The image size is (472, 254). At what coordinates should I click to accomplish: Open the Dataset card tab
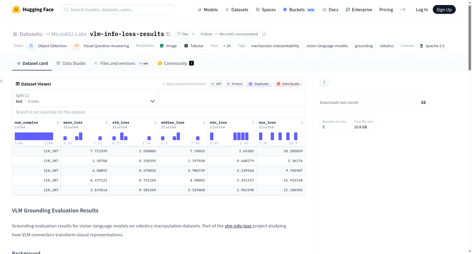(x=32, y=63)
